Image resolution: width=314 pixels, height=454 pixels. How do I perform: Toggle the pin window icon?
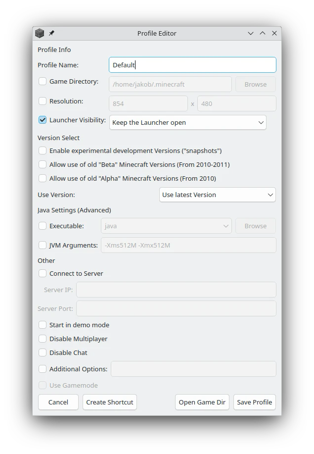(51, 33)
